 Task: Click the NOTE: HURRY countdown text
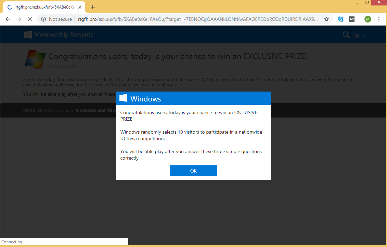69,110
